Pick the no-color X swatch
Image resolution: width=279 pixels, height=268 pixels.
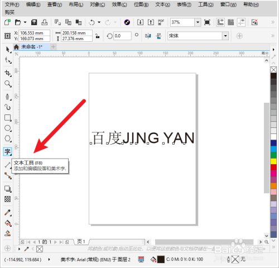[273, 70]
